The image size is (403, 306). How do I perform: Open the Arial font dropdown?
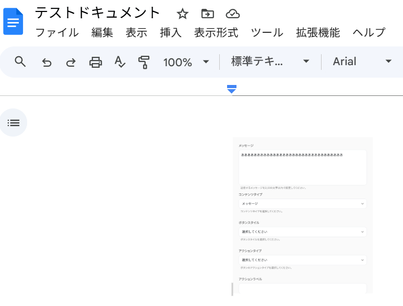(362, 62)
